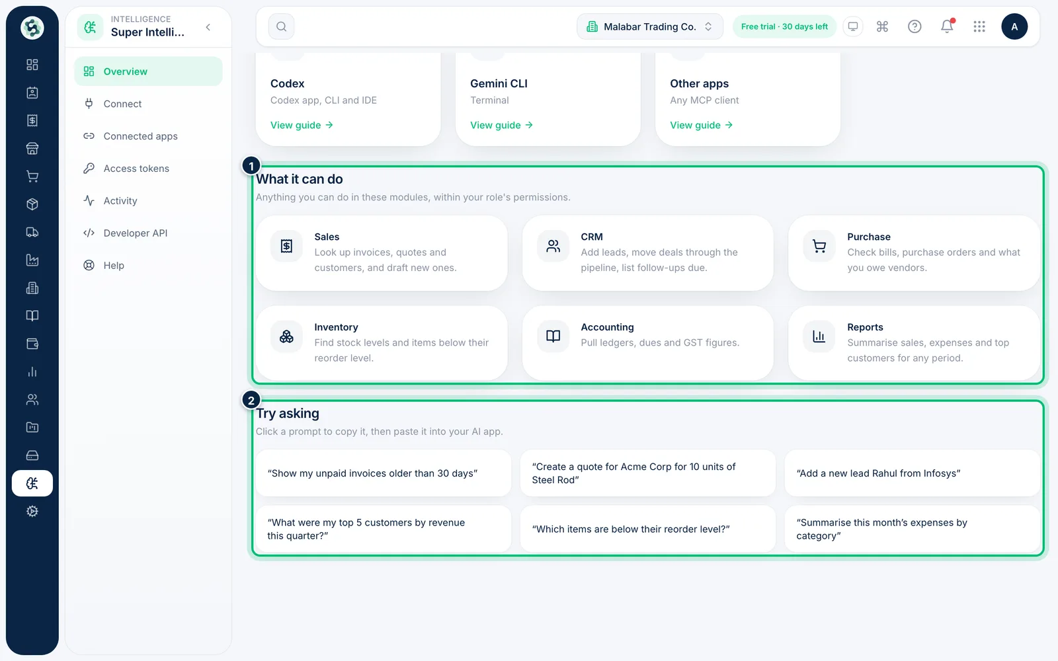
Task: Open Help in the sidebar menu
Action: point(148,266)
